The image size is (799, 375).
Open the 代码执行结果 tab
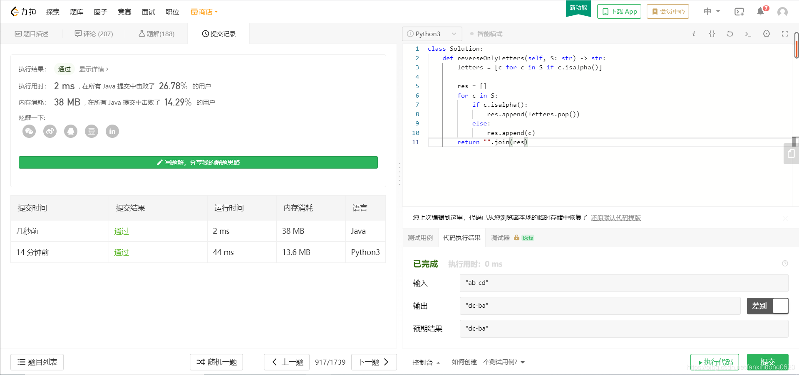(x=462, y=238)
